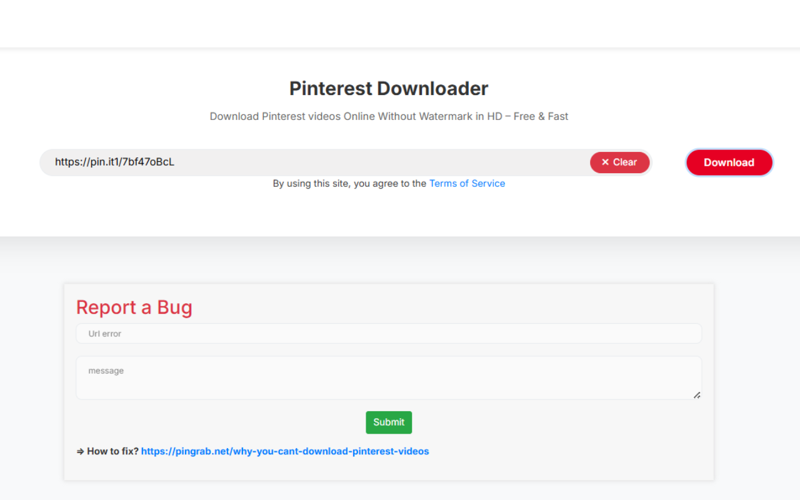The width and height of the screenshot is (800, 500).
Task: Click the 'Pinterest Downloader' title
Action: tap(388, 88)
